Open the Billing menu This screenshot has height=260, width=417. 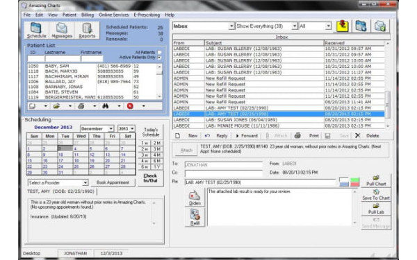coord(88,15)
